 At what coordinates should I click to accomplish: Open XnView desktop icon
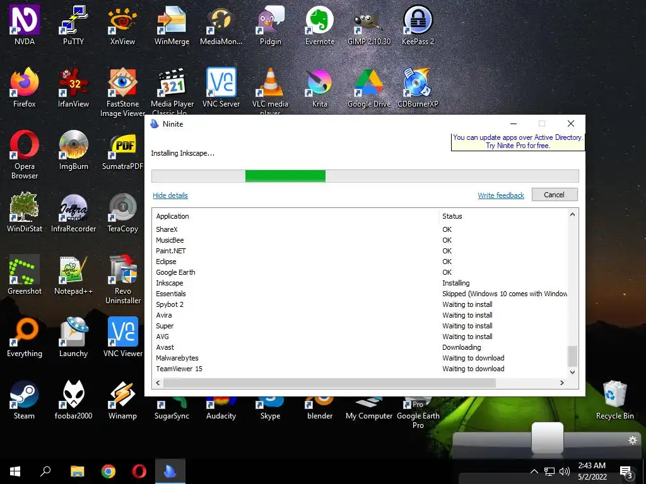click(122, 25)
